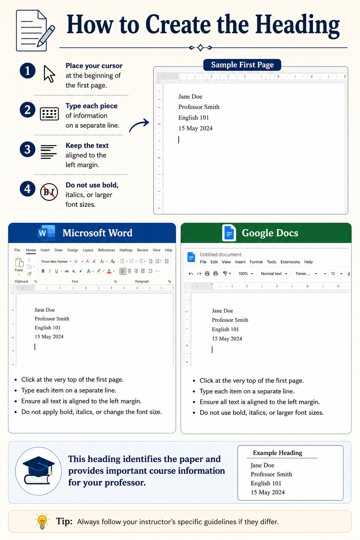Pick the red font color button in Word
360x540 pixels.
[x=109, y=271]
